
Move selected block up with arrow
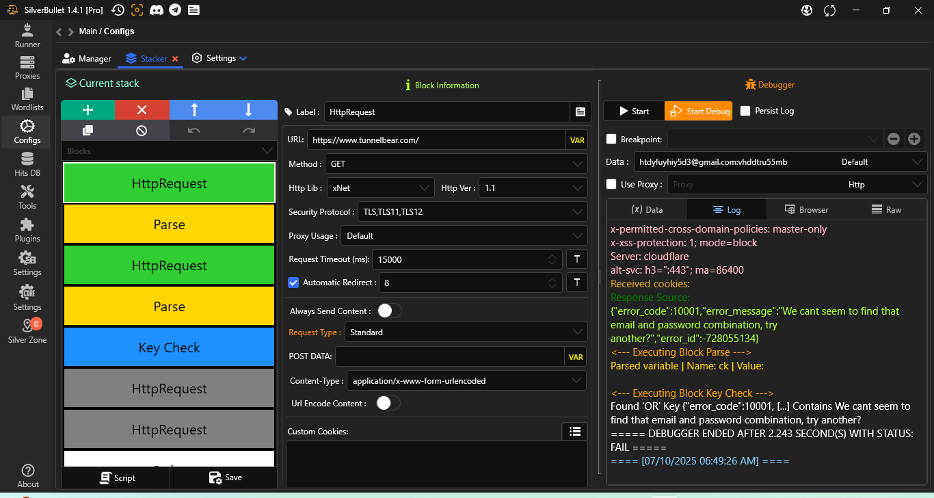pyautogui.click(x=195, y=110)
